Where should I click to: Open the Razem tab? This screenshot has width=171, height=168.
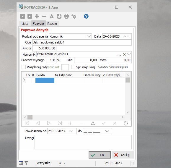pyautogui.click(x=52, y=24)
